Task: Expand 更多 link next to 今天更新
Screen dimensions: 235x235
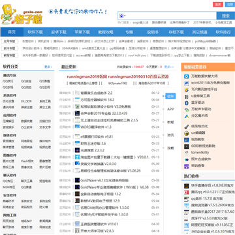Action: click(x=169, y=67)
